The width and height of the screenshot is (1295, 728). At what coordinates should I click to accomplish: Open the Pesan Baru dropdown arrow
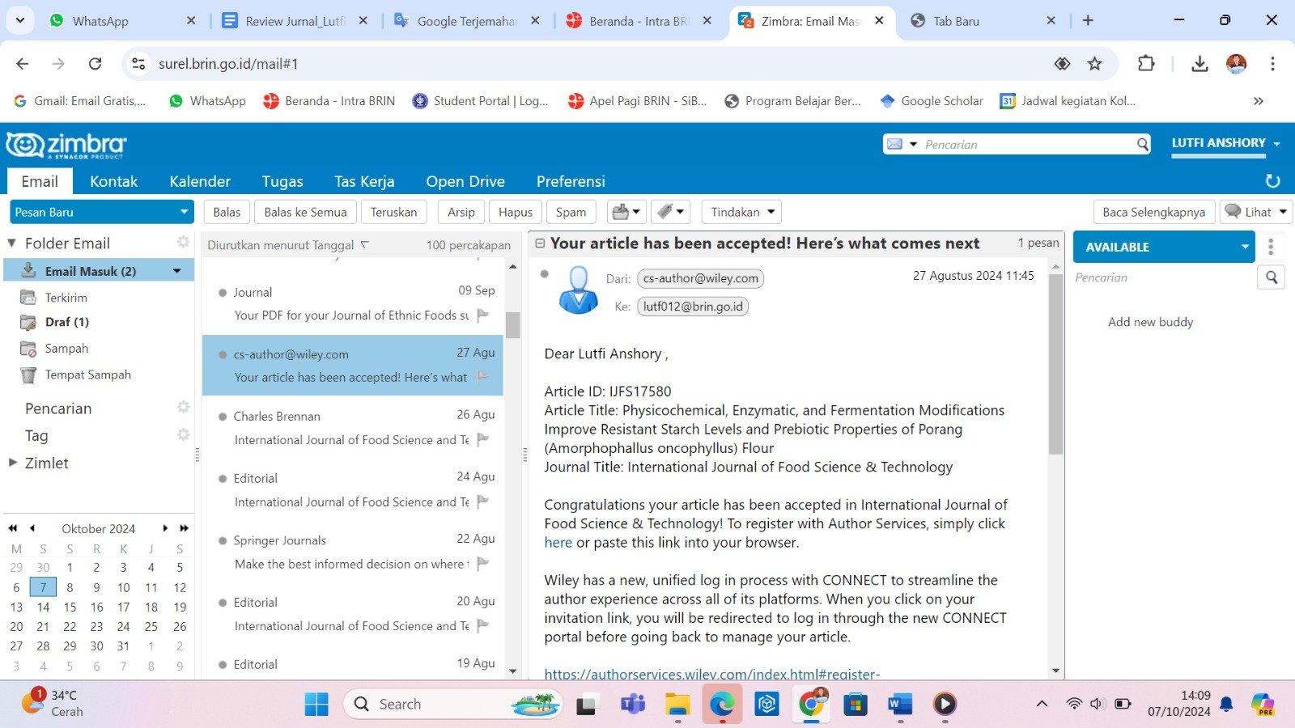tap(184, 212)
